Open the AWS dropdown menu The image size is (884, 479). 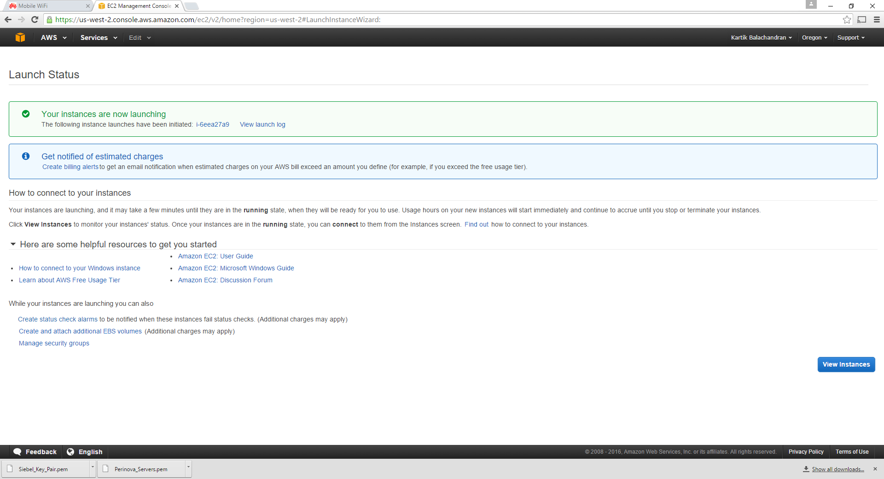click(x=54, y=38)
